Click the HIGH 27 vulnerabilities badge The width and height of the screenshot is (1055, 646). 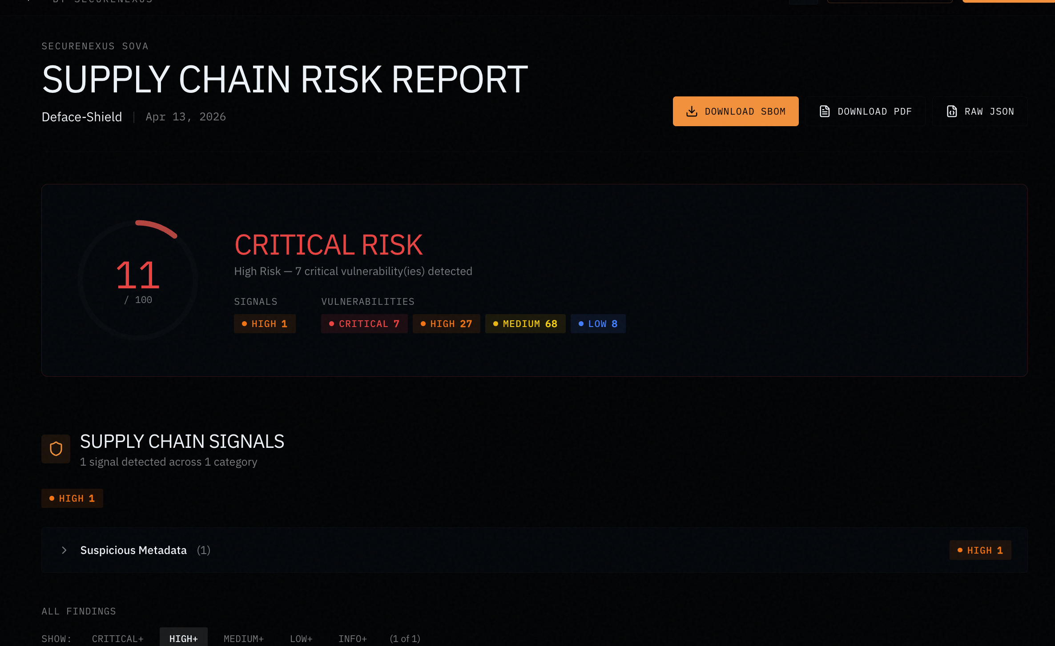[x=446, y=324]
